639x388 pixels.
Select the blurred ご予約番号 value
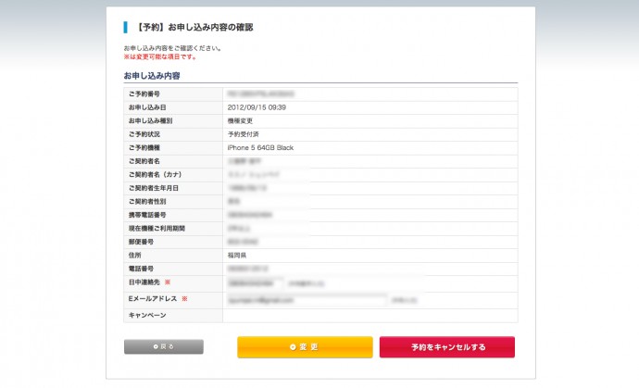point(260,94)
